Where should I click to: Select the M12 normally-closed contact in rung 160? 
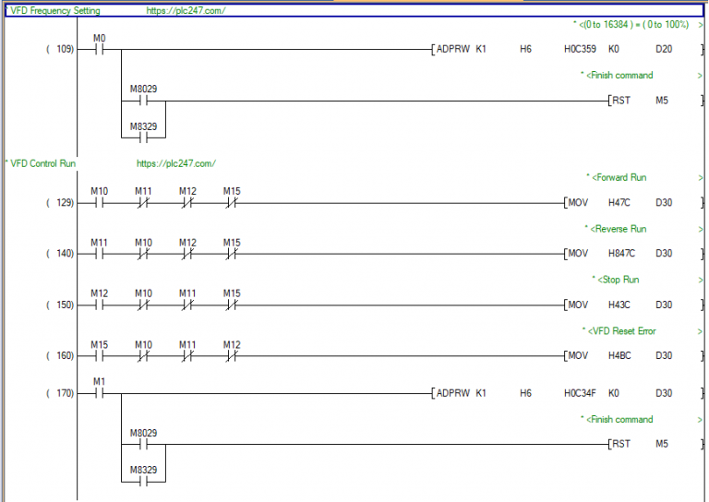[x=232, y=356]
